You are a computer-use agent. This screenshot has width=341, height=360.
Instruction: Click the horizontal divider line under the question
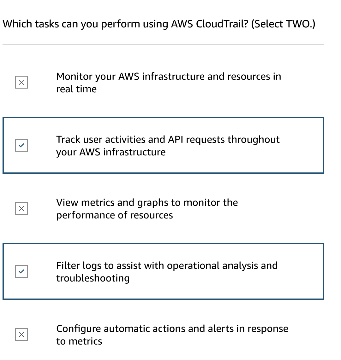[x=163, y=44]
